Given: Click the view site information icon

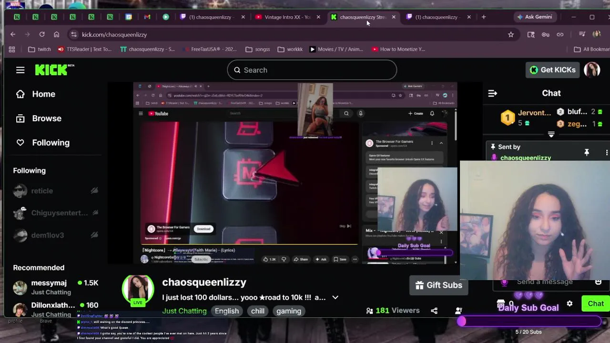Looking at the screenshot, I should (x=73, y=34).
